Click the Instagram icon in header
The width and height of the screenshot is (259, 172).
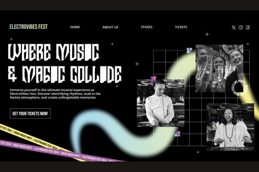click(x=241, y=28)
